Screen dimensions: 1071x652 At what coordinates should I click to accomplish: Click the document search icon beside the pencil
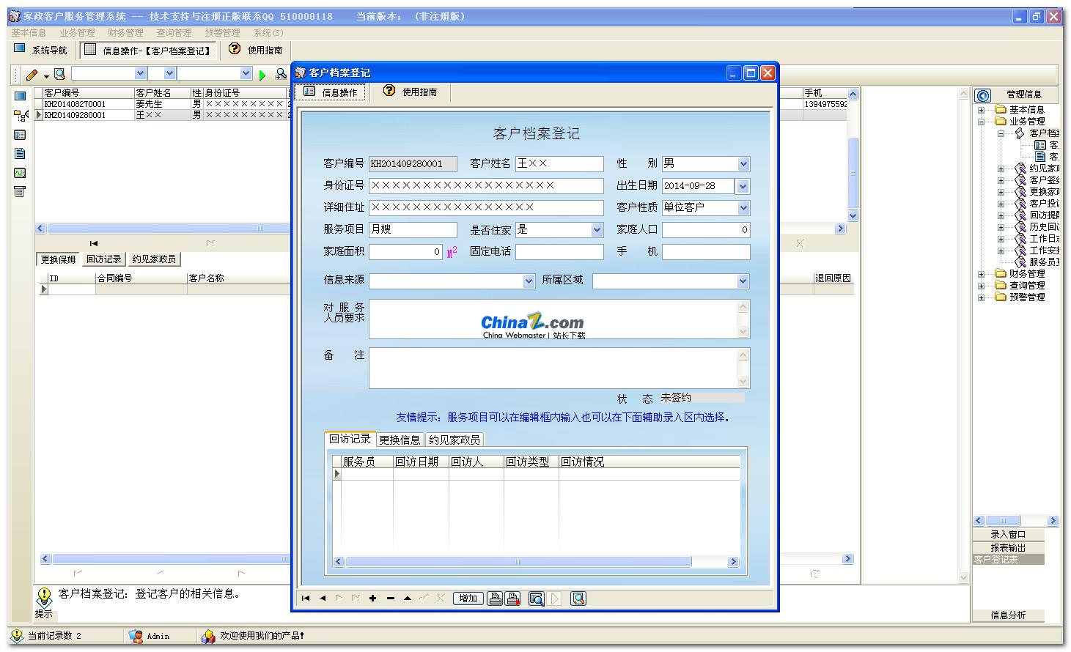click(x=60, y=74)
